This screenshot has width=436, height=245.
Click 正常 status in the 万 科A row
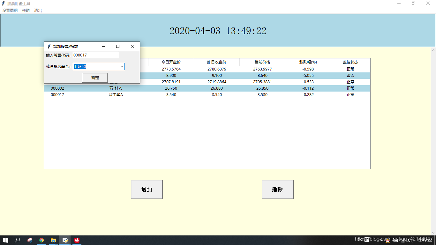(350, 88)
